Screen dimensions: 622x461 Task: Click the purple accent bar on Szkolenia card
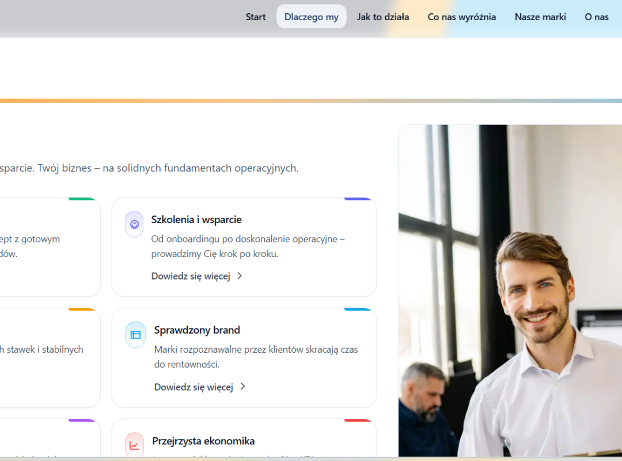pyautogui.click(x=358, y=199)
